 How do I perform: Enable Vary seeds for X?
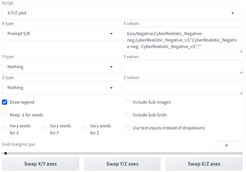coord(5,129)
